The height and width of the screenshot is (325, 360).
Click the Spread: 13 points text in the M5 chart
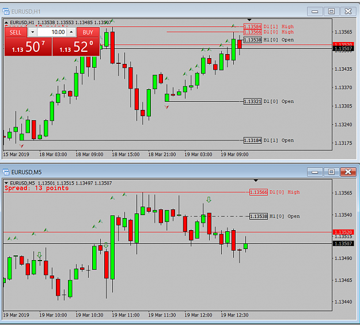36,188
